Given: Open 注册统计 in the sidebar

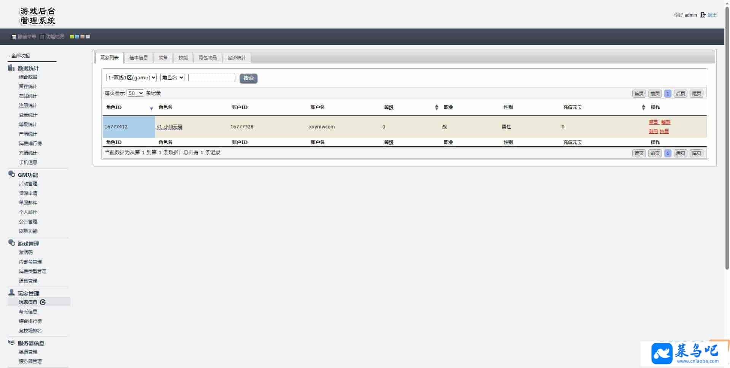Looking at the screenshot, I should tap(28, 106).
